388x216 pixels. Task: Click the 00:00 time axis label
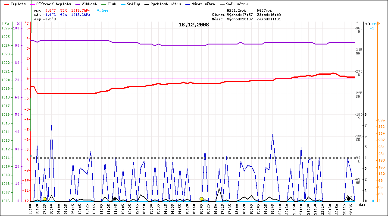pos(31,208)
